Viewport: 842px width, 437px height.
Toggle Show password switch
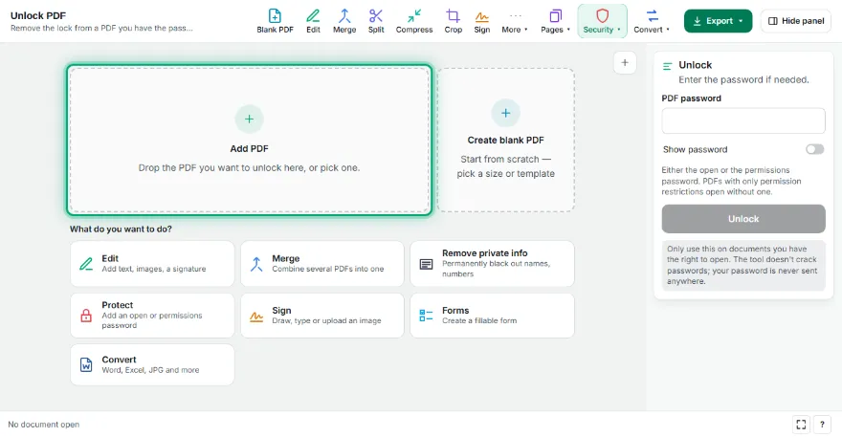pyautogui.click(x=814, y=149)
